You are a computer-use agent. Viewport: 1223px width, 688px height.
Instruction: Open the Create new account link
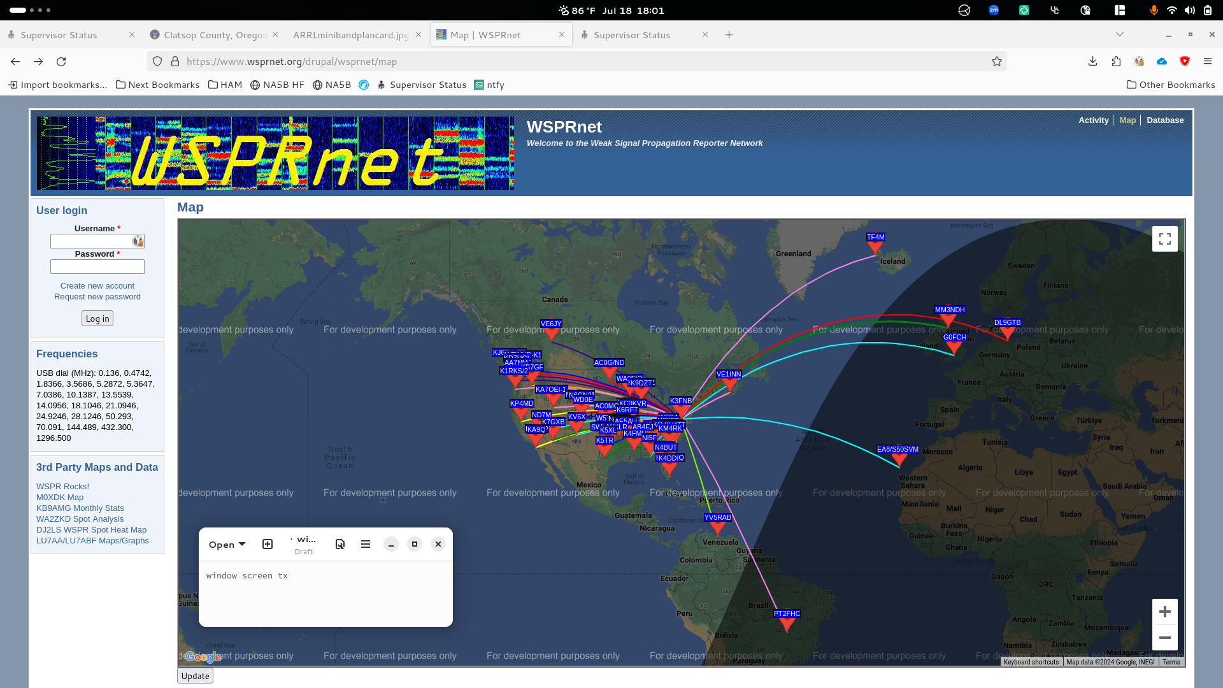tap(97, 286)
